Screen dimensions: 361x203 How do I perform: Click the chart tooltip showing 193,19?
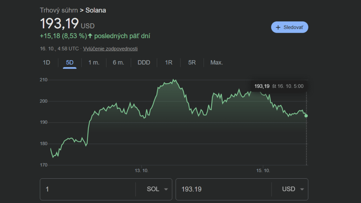click(279, 86)
